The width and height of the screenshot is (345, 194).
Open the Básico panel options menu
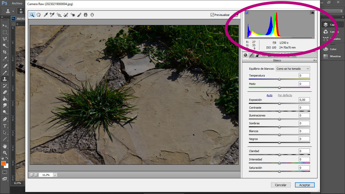315,60
